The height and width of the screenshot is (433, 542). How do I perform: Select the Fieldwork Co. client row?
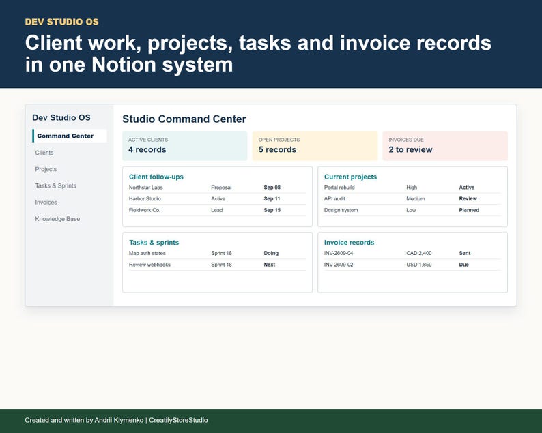pos(217,210)
